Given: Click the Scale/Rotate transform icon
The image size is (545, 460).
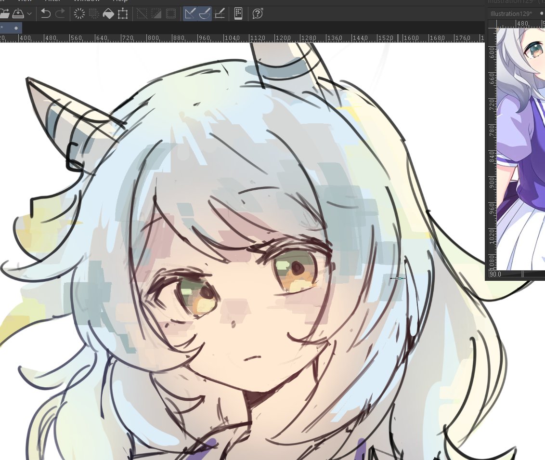Looking at the screenshot, I should point(123,14).
